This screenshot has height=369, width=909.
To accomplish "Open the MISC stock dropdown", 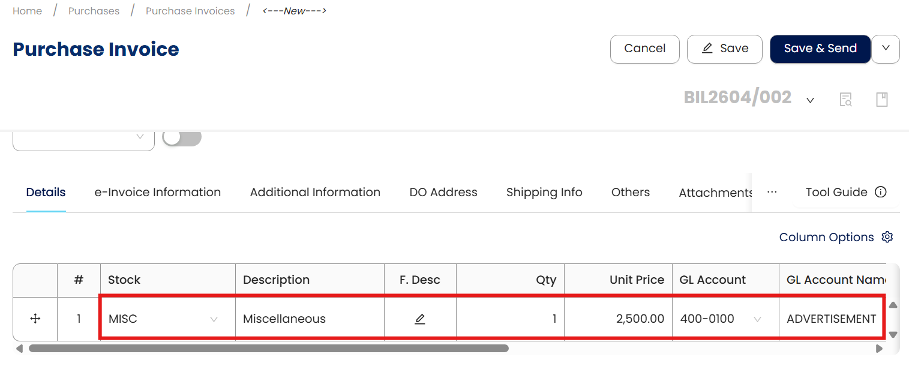I will pyautogui.click(x=214, y=319).
